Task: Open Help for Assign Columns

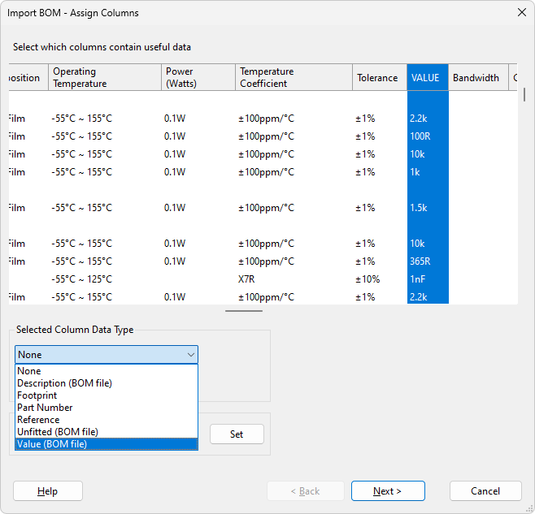Action: [x=47, y=491]
